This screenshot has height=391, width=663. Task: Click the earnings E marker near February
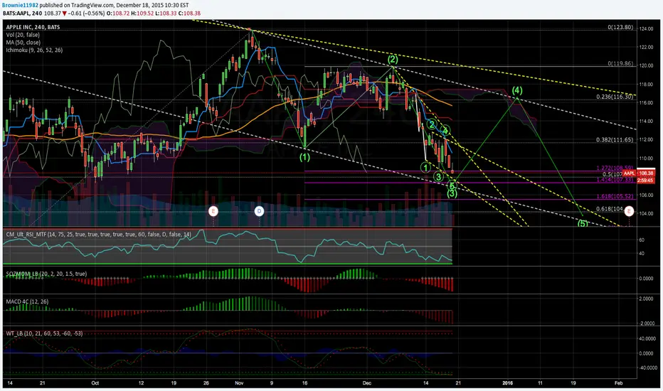[x=629, y=211]
